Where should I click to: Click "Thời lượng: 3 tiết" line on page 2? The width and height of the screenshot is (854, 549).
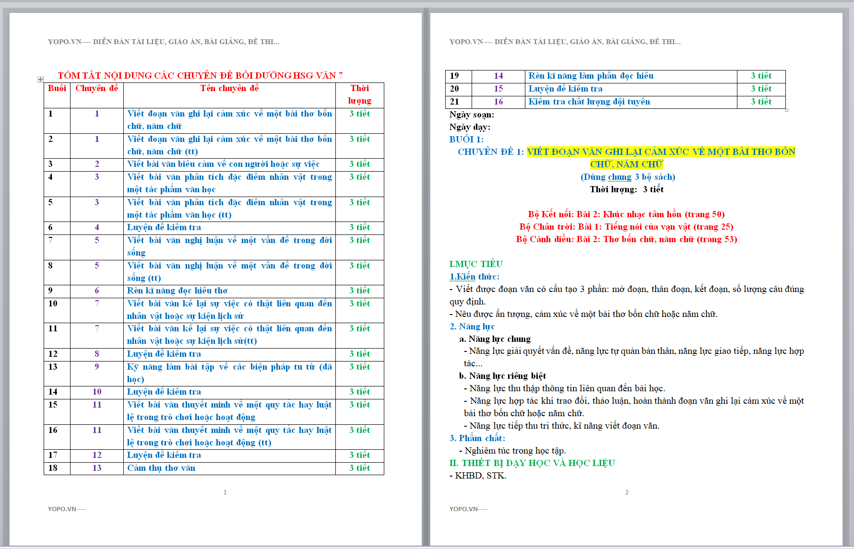pos(627,189)
